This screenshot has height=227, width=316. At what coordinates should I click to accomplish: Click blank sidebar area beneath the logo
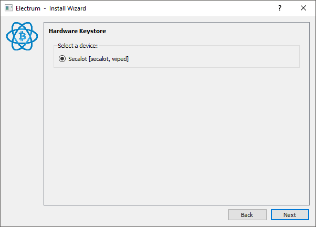[x=22, y=131]
